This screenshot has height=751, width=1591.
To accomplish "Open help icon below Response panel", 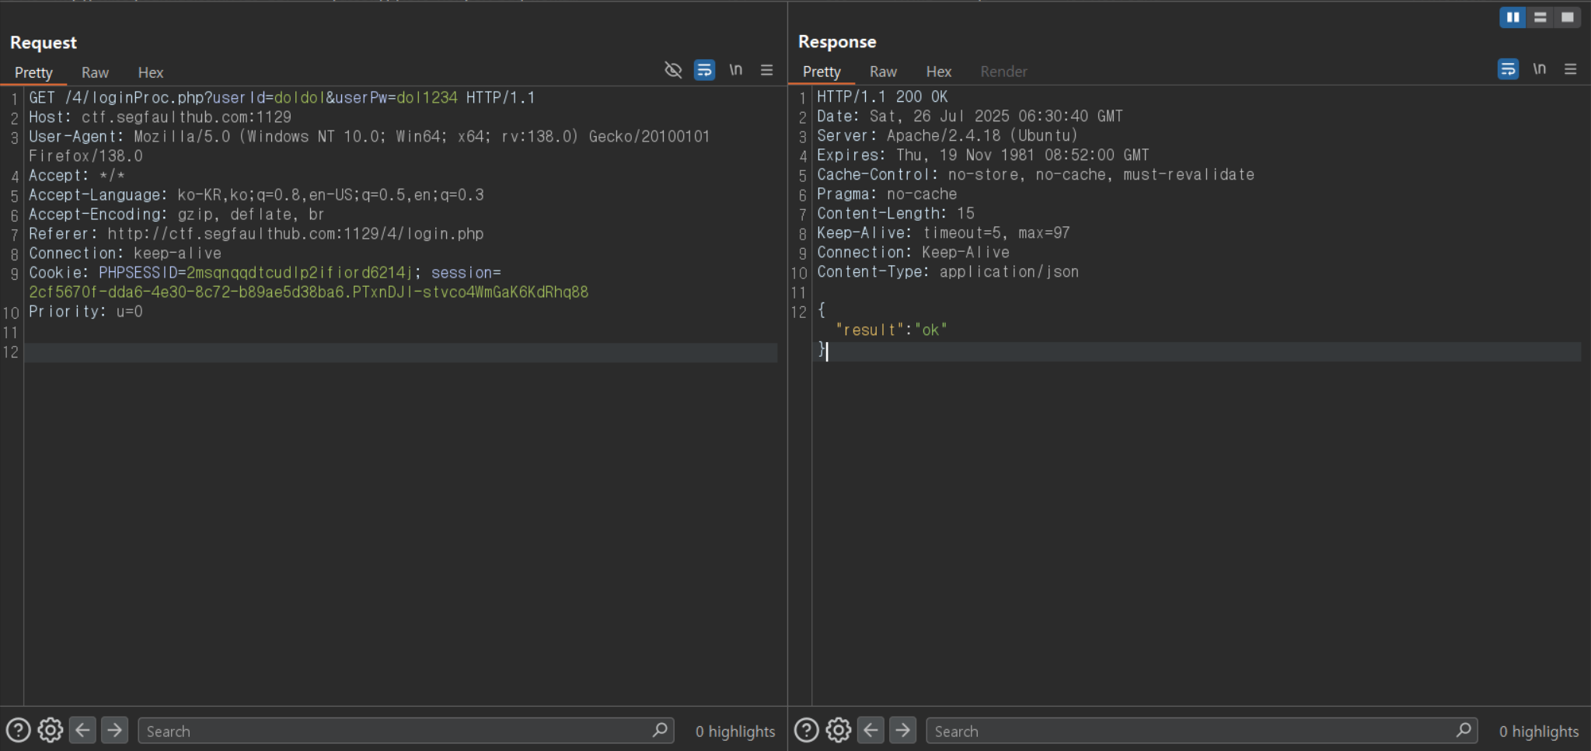I will [x=806, y=731].
